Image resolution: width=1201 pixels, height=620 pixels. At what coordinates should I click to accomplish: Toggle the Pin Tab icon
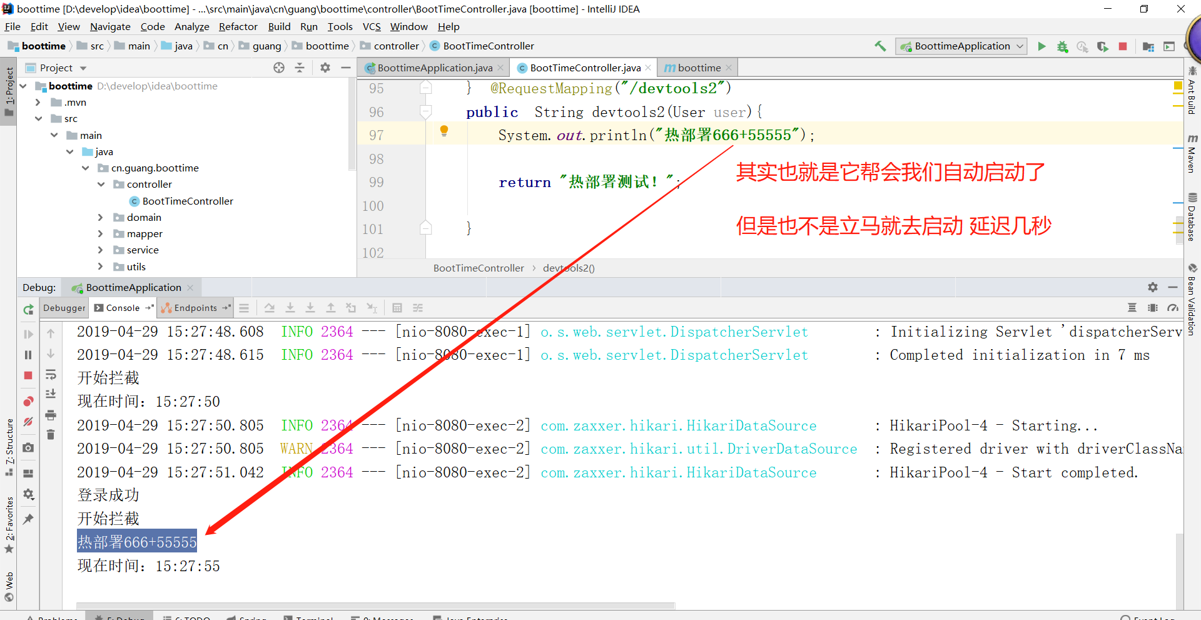28,519
